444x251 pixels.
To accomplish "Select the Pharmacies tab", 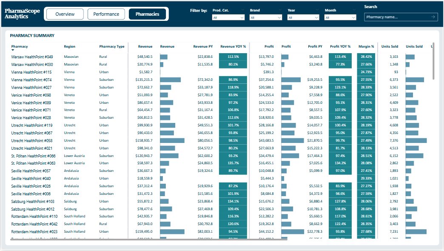I will (147, 14).
